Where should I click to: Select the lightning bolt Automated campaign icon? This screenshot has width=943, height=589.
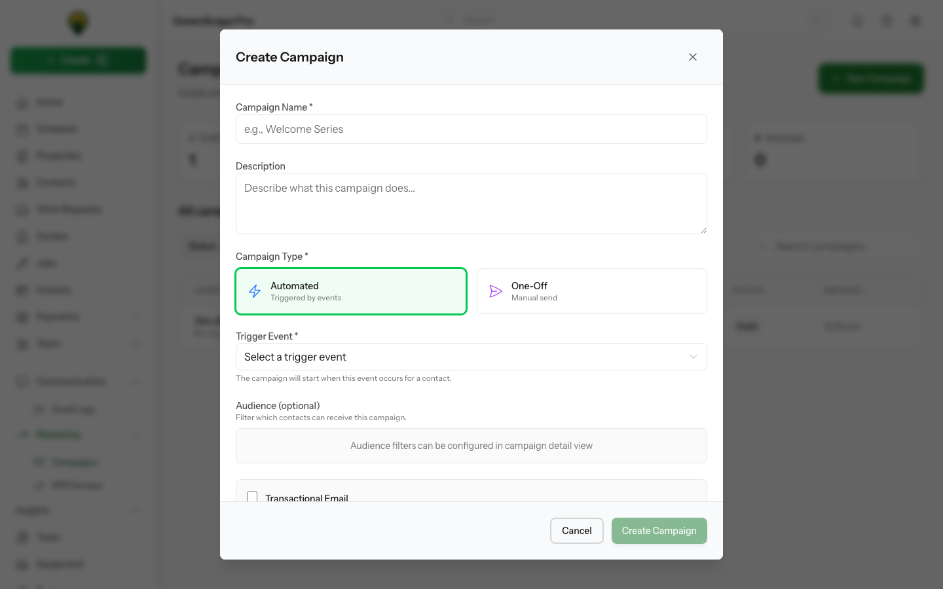click(x=255, y=291)
